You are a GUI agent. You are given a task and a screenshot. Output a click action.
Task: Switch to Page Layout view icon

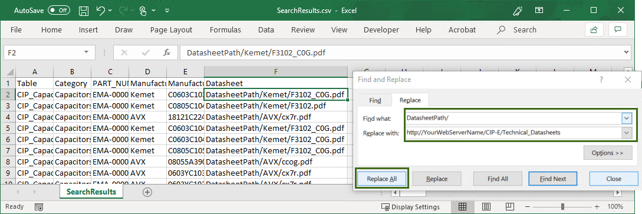click(486, 207)
